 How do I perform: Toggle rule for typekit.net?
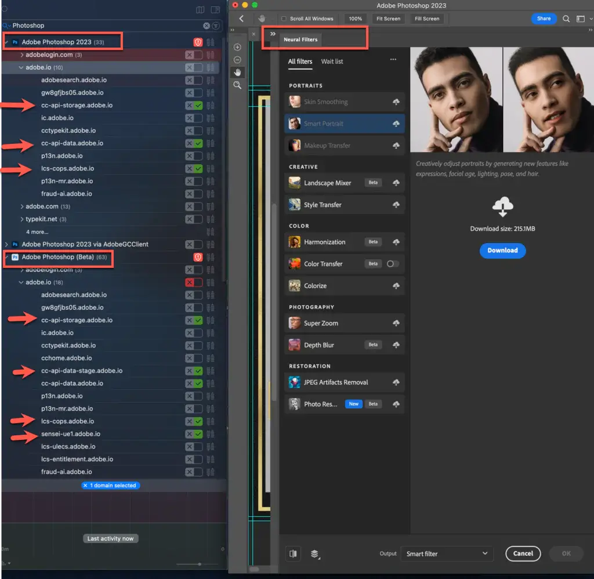pyautogui.click(x=194, y=219)
